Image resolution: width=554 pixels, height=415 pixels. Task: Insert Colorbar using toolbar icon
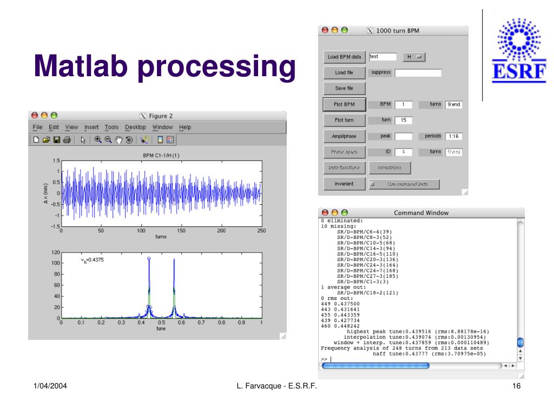160,140
